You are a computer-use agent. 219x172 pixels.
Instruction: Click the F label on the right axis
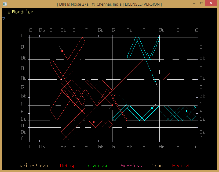click(201, 104)
